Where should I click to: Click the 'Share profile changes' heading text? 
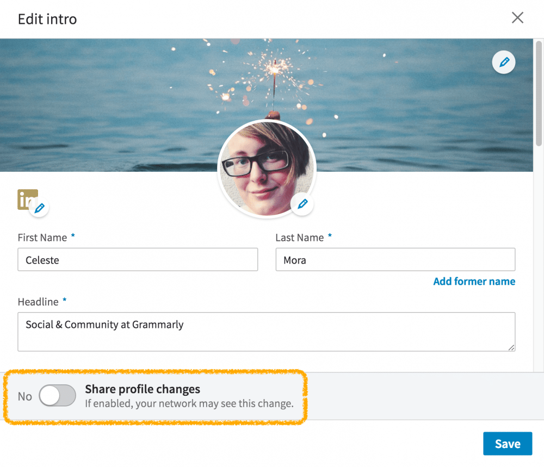coord(143,389)
